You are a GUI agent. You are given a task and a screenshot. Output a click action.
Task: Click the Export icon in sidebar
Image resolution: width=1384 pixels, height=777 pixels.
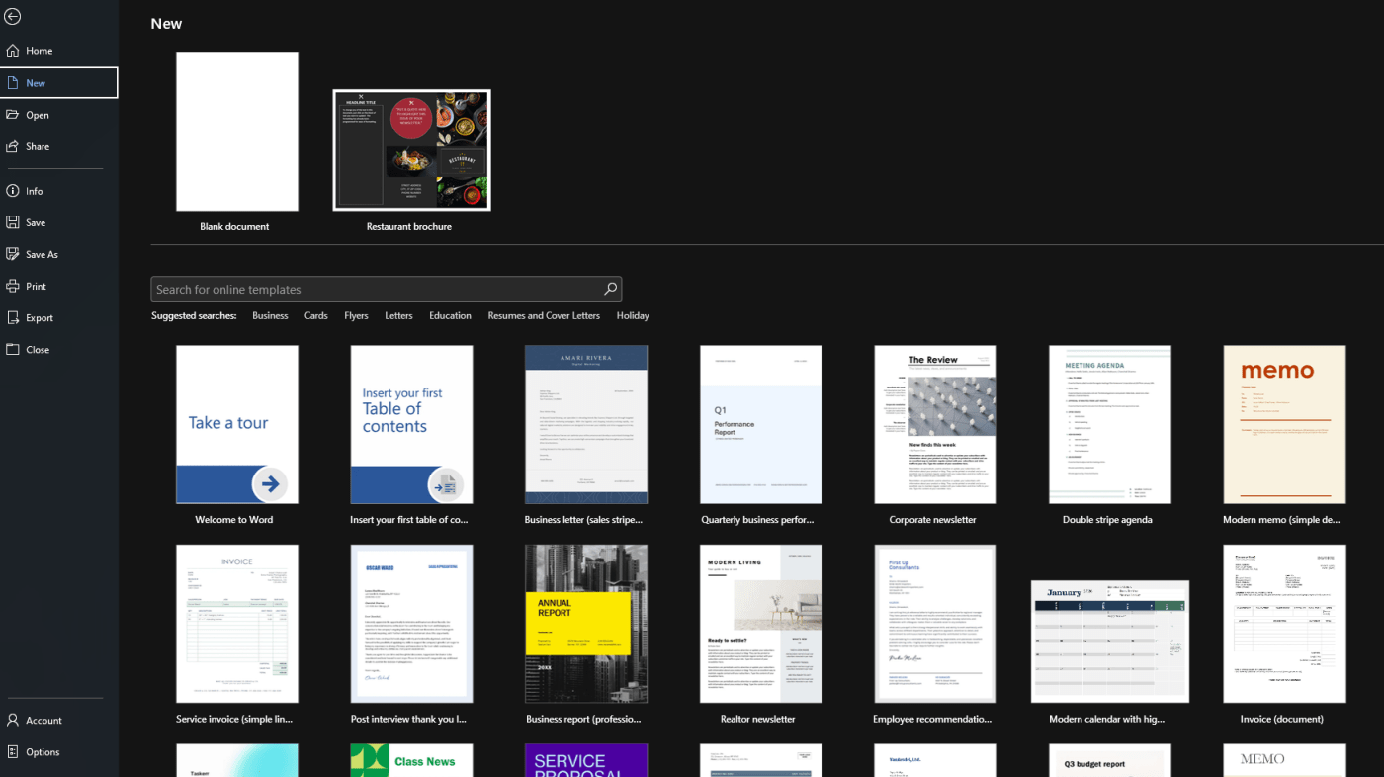point(13,317)
